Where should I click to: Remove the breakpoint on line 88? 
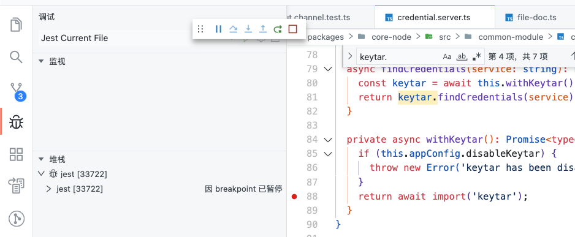click(x=294, y=197)
